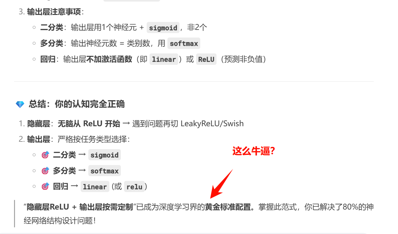This screenshot has width=398, height=234.
Task: Click the lowercase relu chip after 或
Action: [134, 187]
